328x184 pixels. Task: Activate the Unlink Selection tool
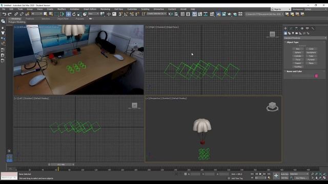point(22,14)
